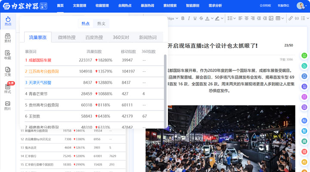Click the red 错 round button
This screenshot has height=172, width=310.
point(304,151)
